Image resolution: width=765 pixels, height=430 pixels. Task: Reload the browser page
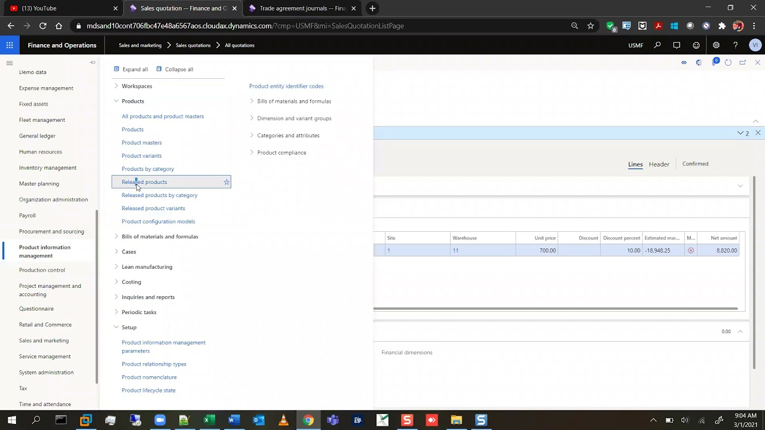point(43,26)
